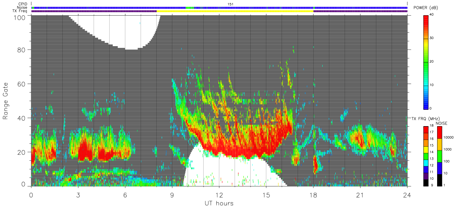
Task: Click the 1000 label on NOISE legend
Action: (x=448, y=149)
